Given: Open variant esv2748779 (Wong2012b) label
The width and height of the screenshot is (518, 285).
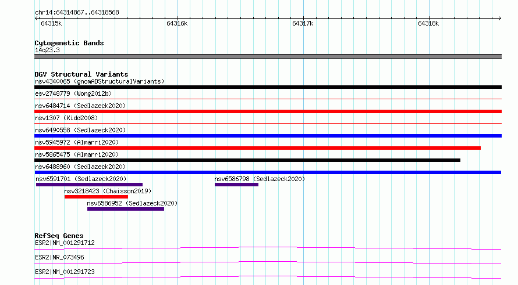Looking at the screenshot, I should [73, 93].
